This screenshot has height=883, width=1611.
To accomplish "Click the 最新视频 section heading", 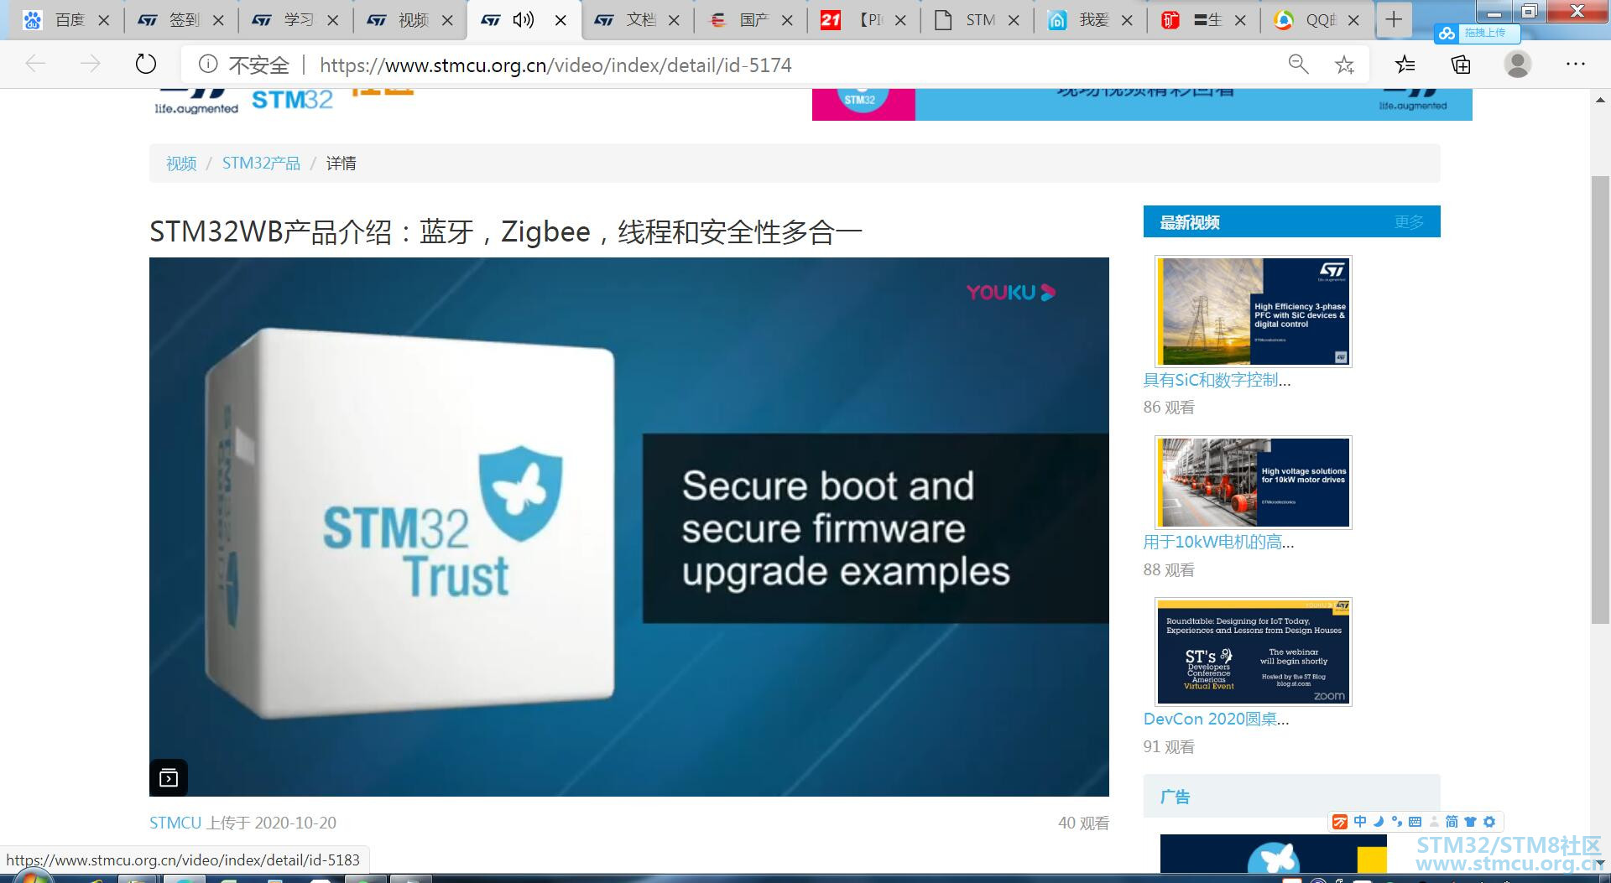I will tap(1190, 222).
